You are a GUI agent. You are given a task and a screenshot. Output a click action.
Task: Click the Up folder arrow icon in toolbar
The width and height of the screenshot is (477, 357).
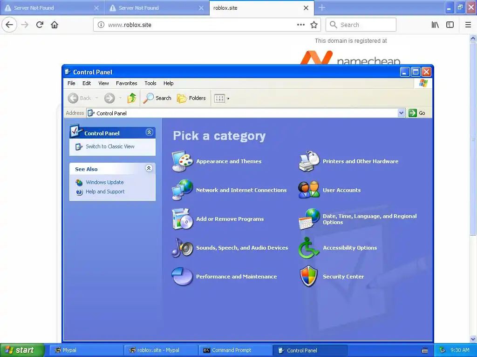132,98
